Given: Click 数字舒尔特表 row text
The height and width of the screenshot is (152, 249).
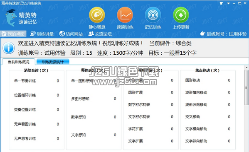Looking at the screenshot, I should [x=139, y=104].
